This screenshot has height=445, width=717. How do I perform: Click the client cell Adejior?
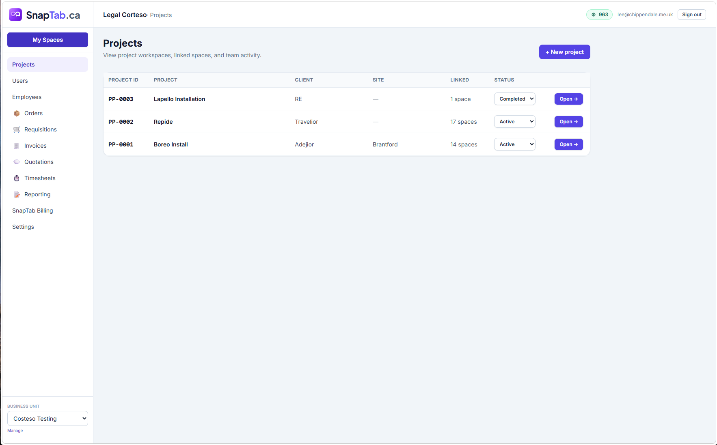point(305,144)
